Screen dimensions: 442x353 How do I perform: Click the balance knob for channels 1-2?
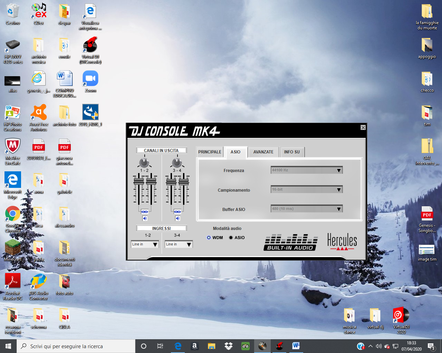click(x=144, y=162)
